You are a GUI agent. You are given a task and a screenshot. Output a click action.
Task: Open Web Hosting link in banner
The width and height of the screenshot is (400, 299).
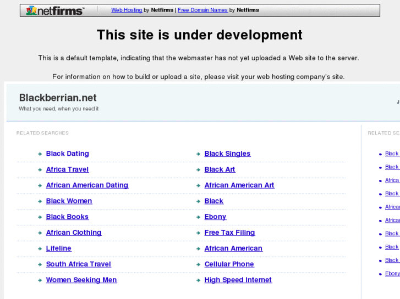(x=127, y=10)
